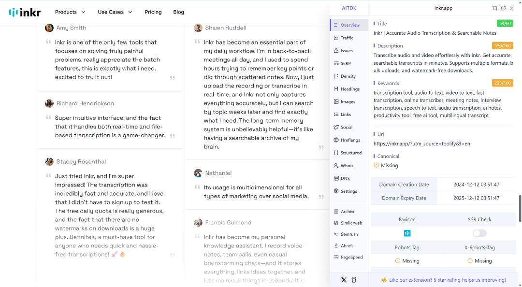Click Stacey Rosenthal's avatar

pos(49,162)
